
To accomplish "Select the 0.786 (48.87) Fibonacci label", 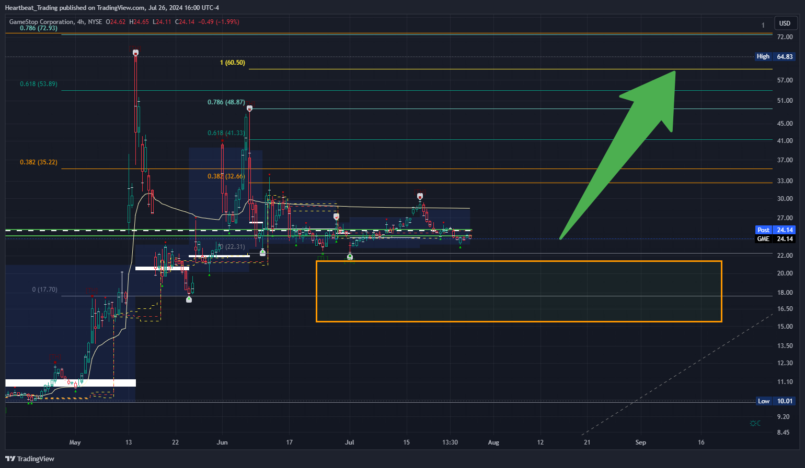I will pos(226,102).
